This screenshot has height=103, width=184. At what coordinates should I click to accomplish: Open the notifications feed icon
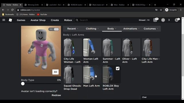(155, 20)
